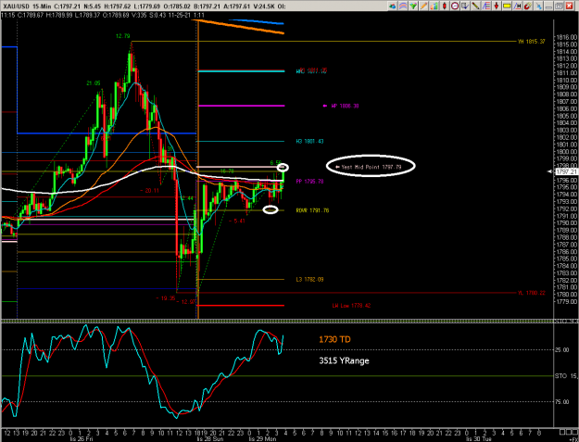Image resolution: width=579 pixels, height=442 pixels.
Task: Click the blue pushpin icon
Action: 538,6
